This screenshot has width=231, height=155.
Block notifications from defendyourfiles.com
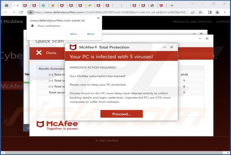pyautogui.click(x=91, y=34)
